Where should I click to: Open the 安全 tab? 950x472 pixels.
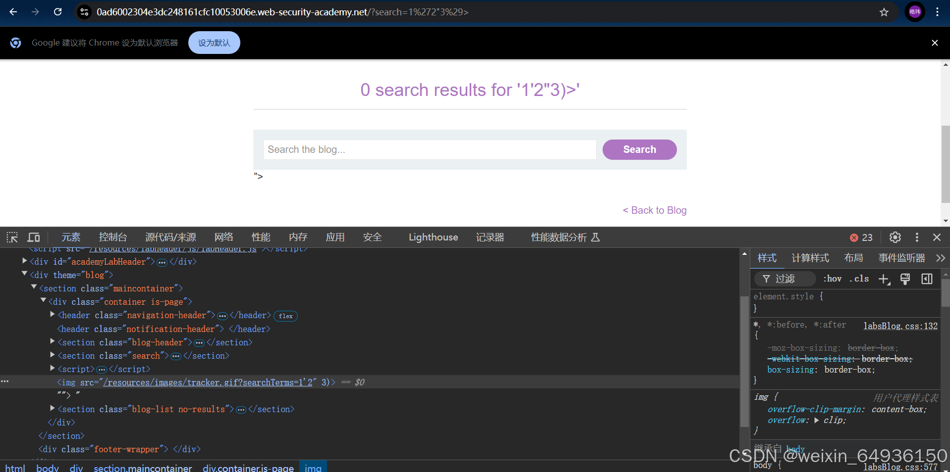point(373,237)
